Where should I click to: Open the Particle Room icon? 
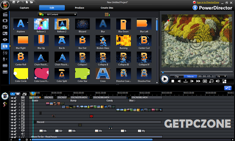5,33
